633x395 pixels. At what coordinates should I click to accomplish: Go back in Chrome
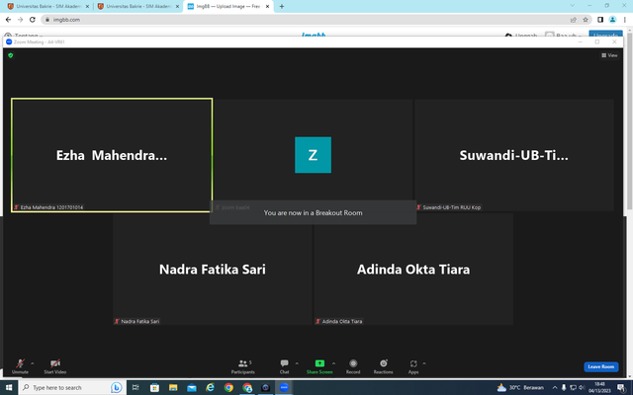click(x=8, y=20)
